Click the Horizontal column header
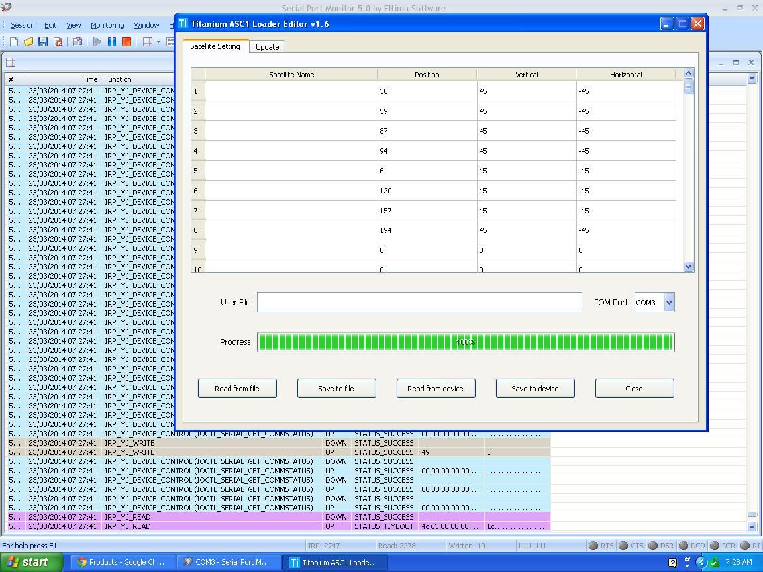This screenshot has height=572, width=763. tap(626, 75)
